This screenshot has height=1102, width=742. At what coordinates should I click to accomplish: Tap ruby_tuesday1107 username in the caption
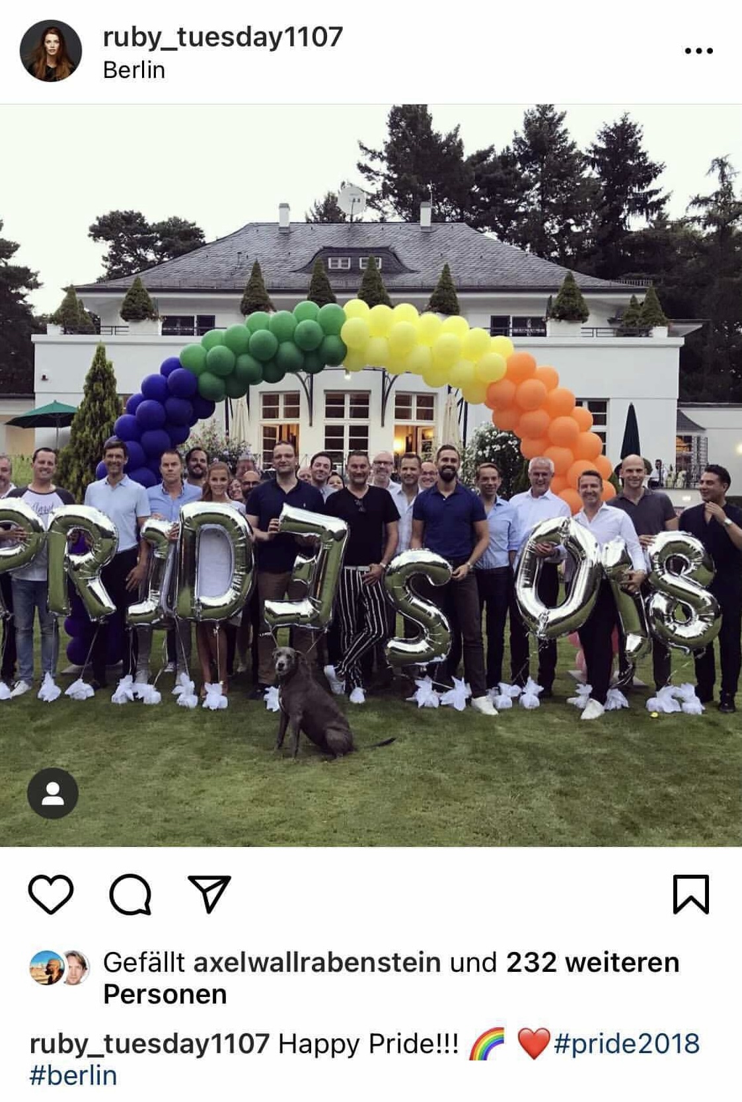149,1043
